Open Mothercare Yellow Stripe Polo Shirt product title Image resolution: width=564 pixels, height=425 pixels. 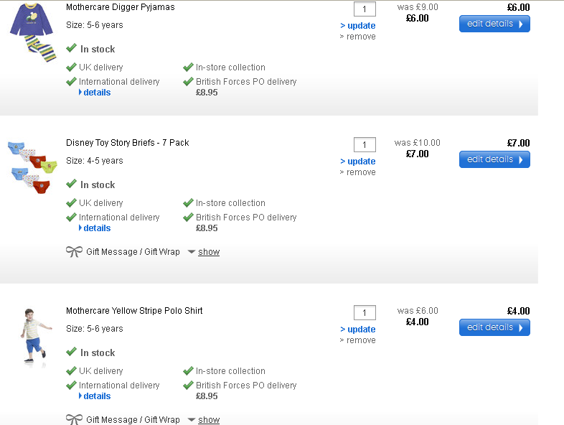pyautogui.click(x=134, y=311)
